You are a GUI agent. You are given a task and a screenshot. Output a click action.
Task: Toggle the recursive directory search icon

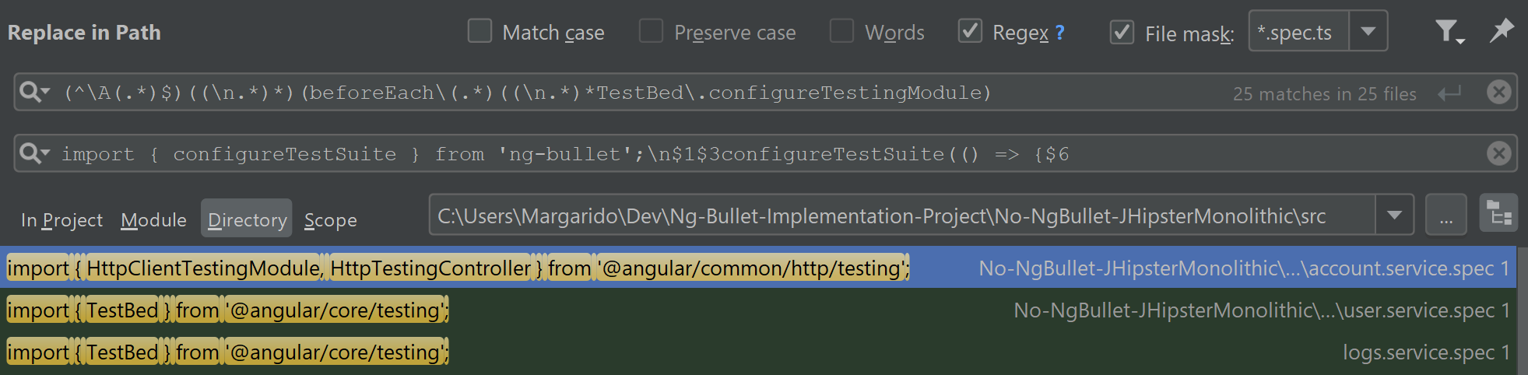[1498, 214]
